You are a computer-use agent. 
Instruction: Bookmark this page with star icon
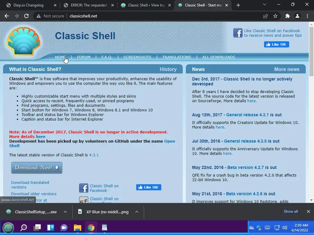(275, 16)
